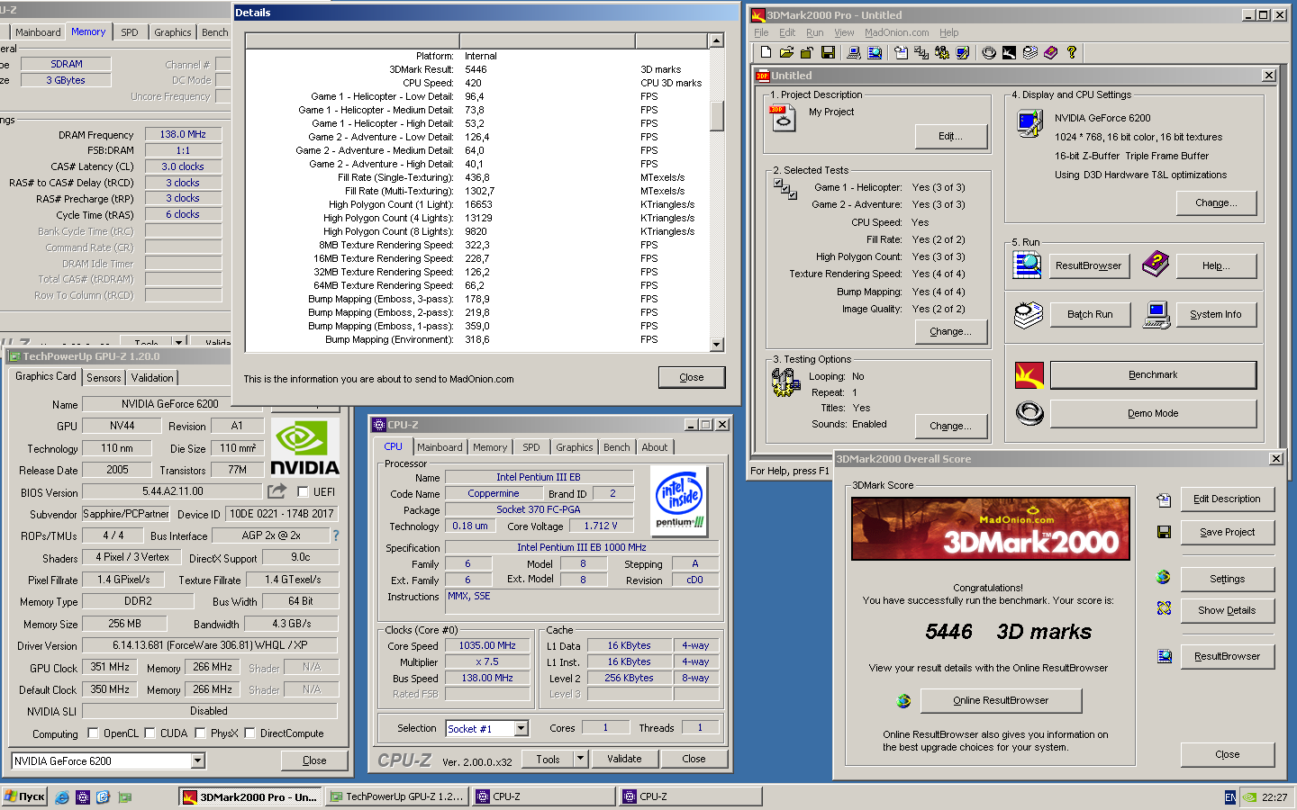
Task: Switch to Validation tab in GPU-Z
Action: (152, 378)
